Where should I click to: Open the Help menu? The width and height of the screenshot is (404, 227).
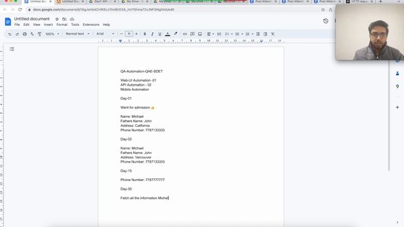(107, 25)
